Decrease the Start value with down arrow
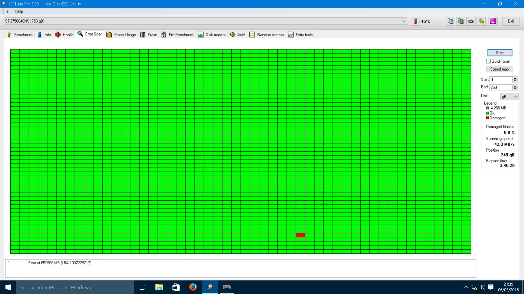The height and width of the screenshot is (294, 524). [x=515, y=81]
